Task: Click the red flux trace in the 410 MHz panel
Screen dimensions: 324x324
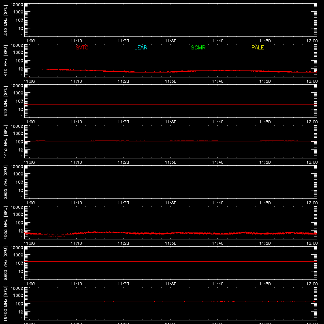Action: coord(171,71)
